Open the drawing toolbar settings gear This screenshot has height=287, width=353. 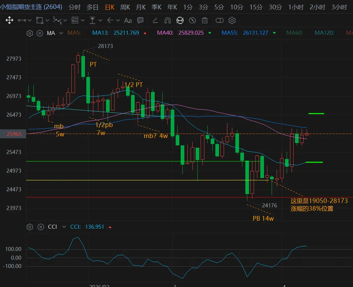[232, 20]
